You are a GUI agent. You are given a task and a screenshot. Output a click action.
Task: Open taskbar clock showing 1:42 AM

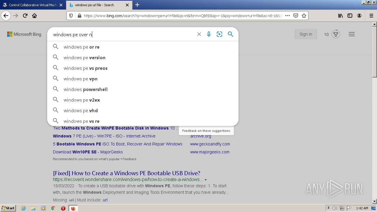362,208
